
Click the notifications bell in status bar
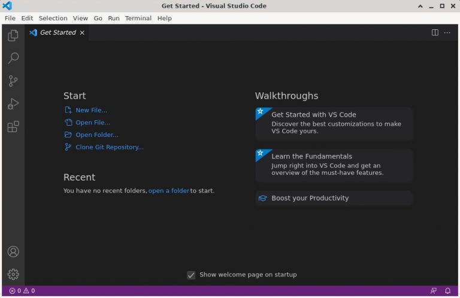point(447,291)
